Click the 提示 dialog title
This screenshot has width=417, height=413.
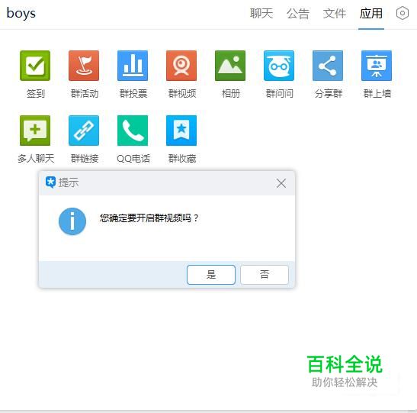coord(69,182)
